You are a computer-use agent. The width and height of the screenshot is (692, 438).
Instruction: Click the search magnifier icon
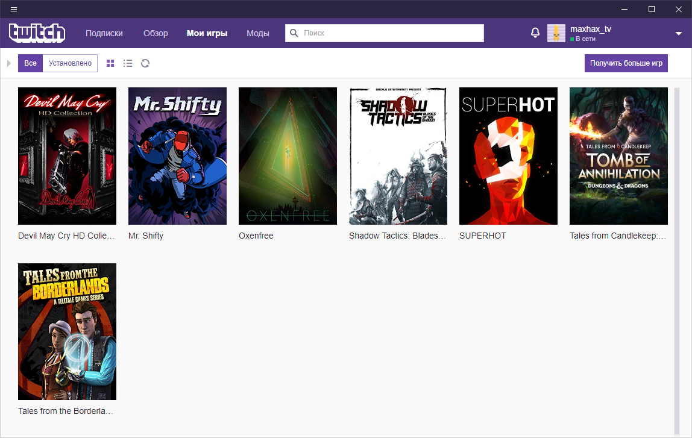coord(294,33)
